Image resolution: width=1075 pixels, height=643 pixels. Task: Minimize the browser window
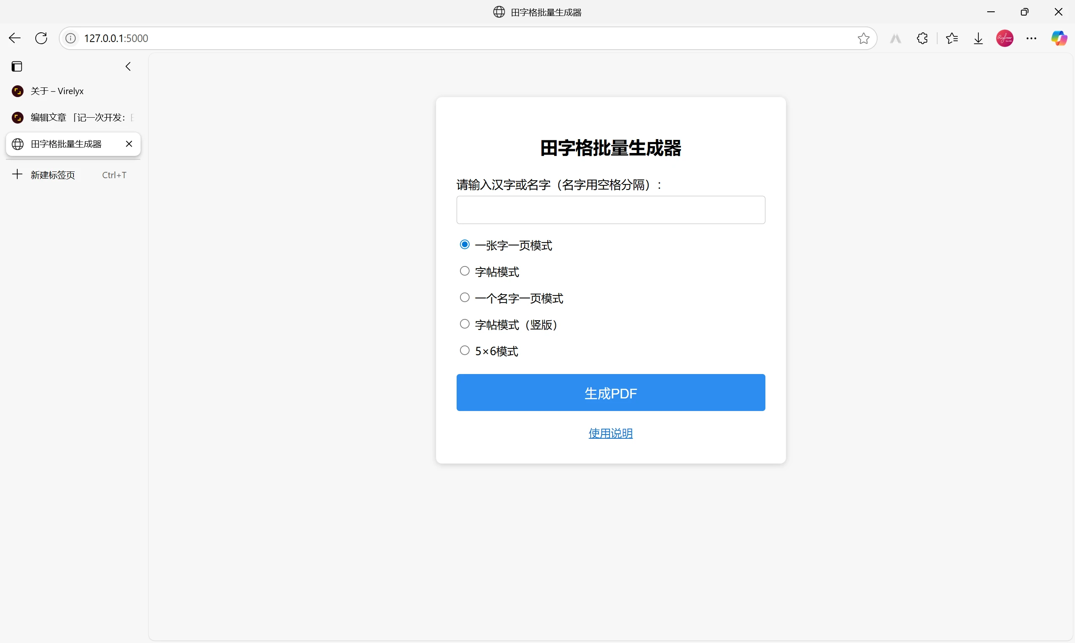pos(991,12)
